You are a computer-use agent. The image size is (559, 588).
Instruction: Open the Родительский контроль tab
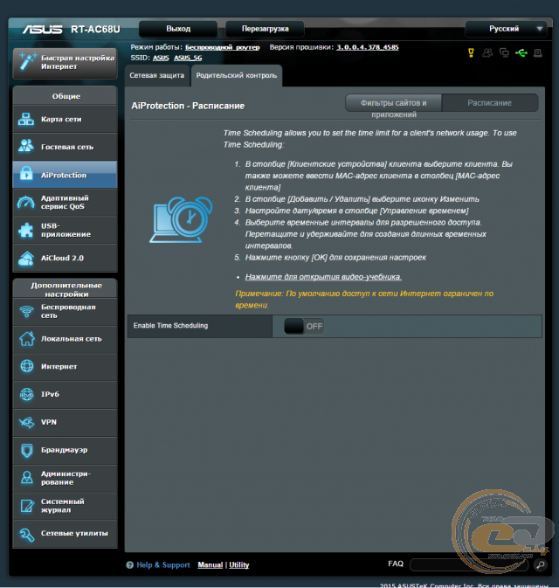(237, 75)
